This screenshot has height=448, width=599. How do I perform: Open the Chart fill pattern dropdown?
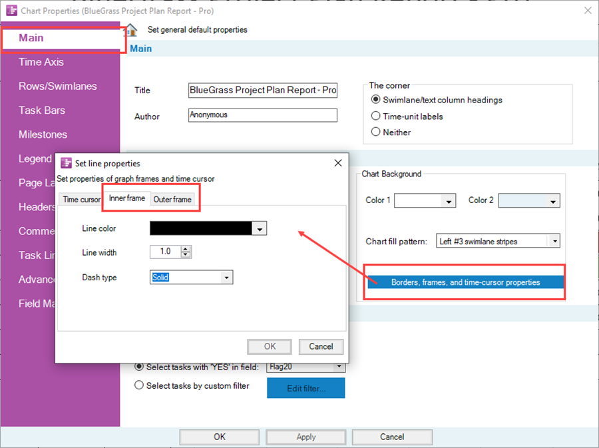click(x=554, y=241)
